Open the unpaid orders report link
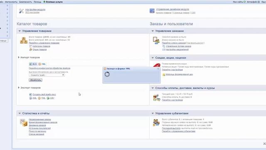This screenshot has height=150, width=266. [40, 120]
